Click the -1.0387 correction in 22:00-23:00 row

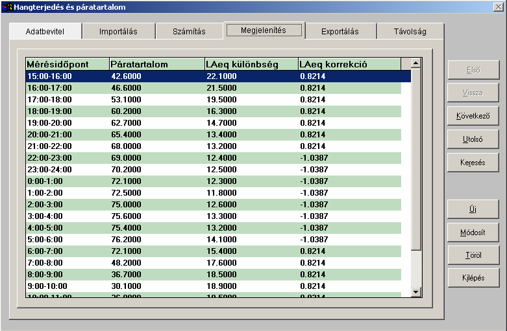pyautogui.click(x=314, y=158)
